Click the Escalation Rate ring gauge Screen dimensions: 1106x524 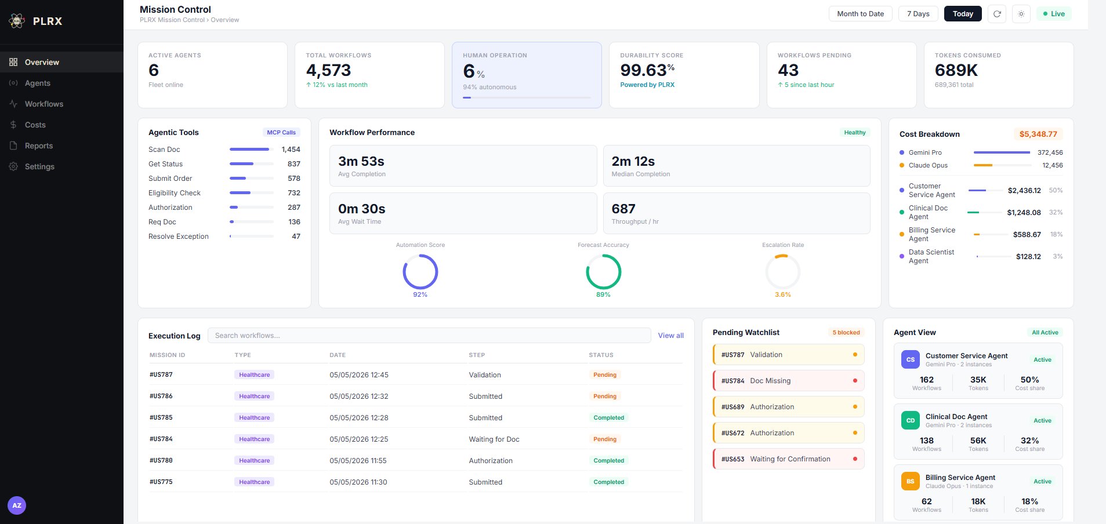[x=783, y=272]
